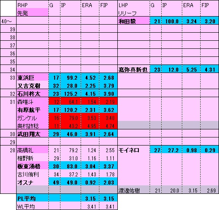Select the WL平均 label cell

pyautogui.click(x=32, y=206)
